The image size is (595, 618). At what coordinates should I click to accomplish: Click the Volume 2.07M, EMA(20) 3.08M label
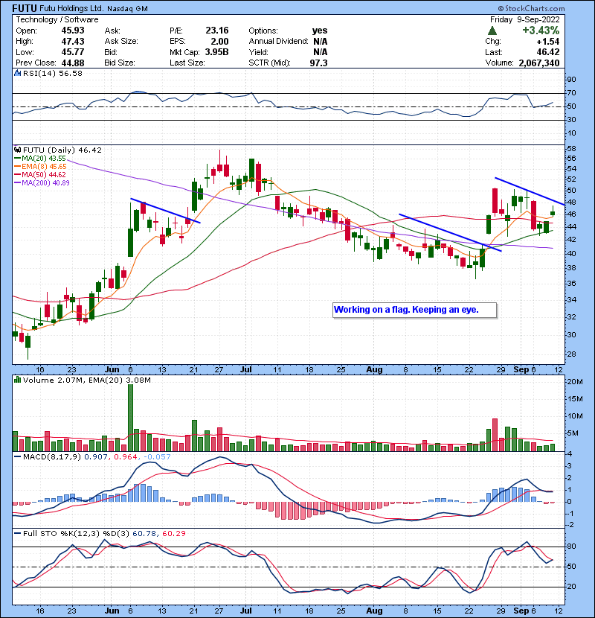pyautogui.click(x=86, y=380)
